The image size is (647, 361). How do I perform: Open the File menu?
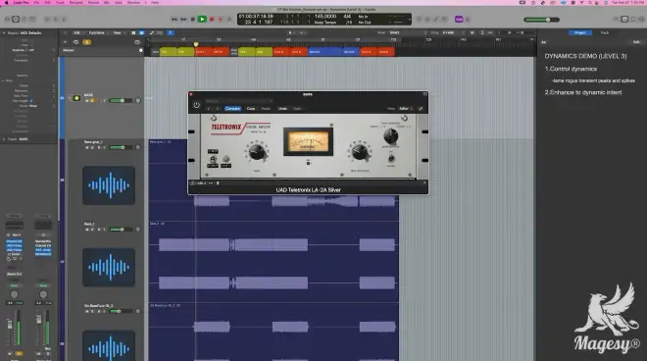tap(36, 3)
